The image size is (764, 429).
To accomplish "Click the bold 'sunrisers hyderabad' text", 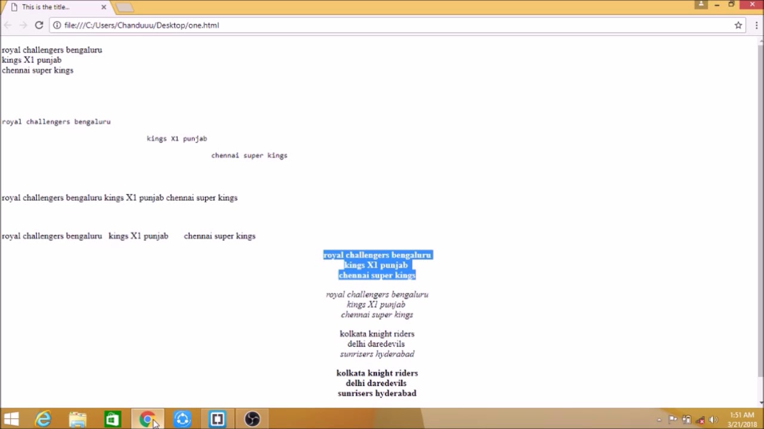I will 377,393.
